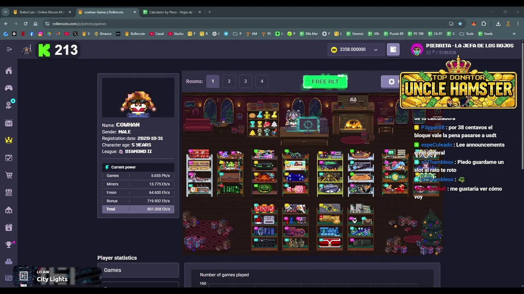The width and height of the screenshot is (524, 294).
Task: Open the Instagram bookmark icon
Action: pos(40,34)
